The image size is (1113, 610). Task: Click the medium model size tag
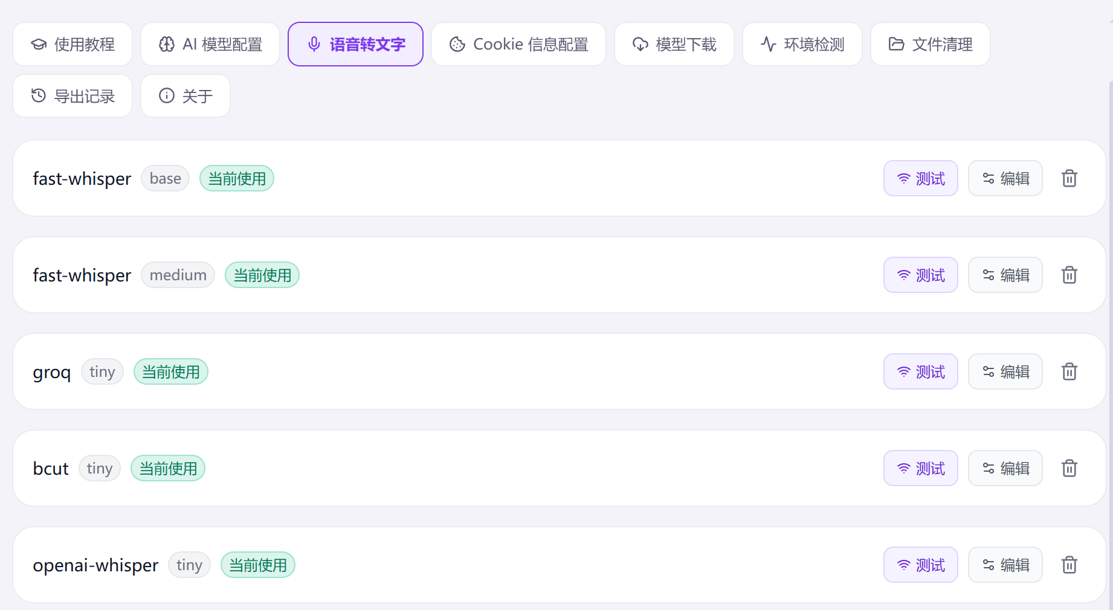click(178, 275)
